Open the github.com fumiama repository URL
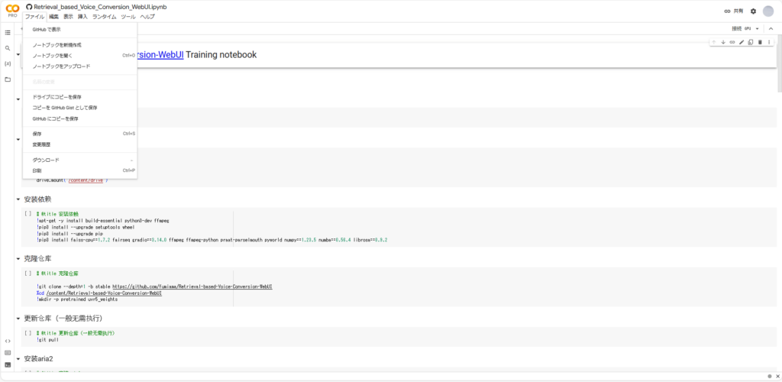Image resolution: width=782 pixels, height=382 pixels. tap(192, 286)
